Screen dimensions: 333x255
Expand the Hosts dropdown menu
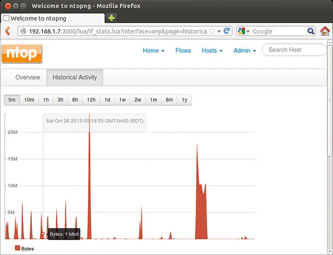click(x=212, y=50)
